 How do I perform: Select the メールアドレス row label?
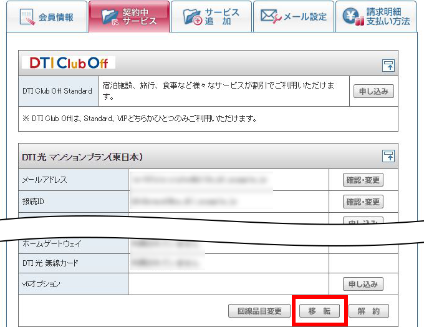point(74,180)
